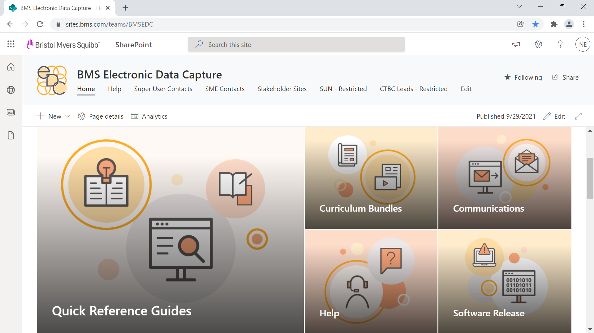Toggle the bookmark star in address bar

point(536,24)
